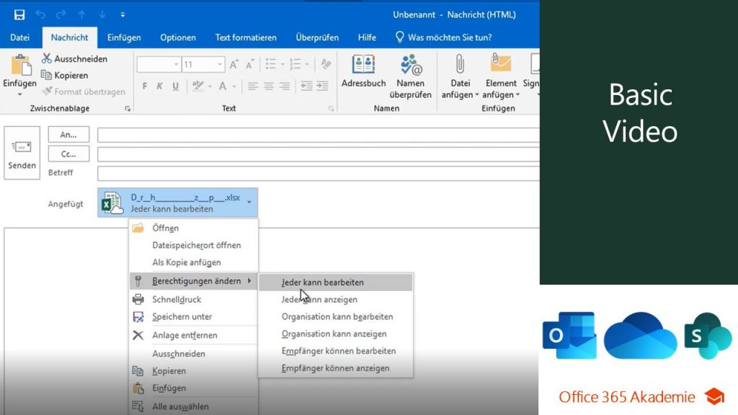Click the text highlight color icon
Viewport: 738px width, 415px height.
pos(197,86)
